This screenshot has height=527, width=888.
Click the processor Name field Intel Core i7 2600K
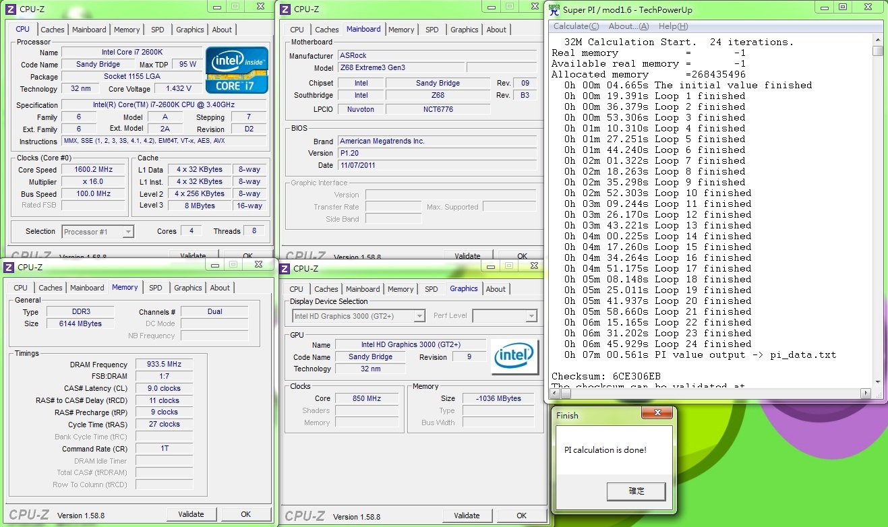point(131,52)
